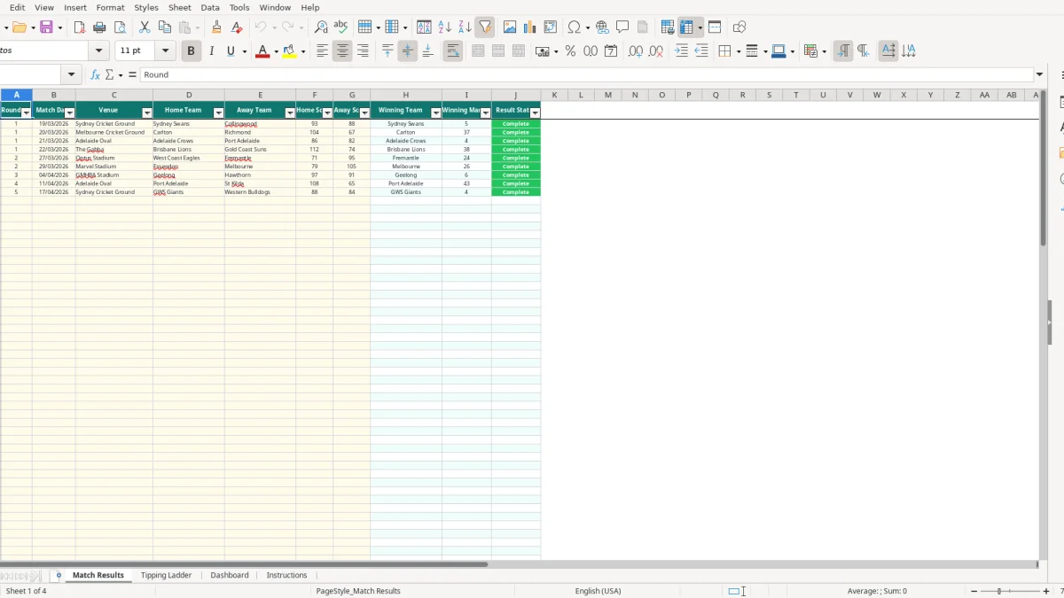Select cell with Sydney Cricket Ground dated 19/03/2026
Image resolution: width=1064 pixels, height=598 pixels.
(x=113, y=124)
